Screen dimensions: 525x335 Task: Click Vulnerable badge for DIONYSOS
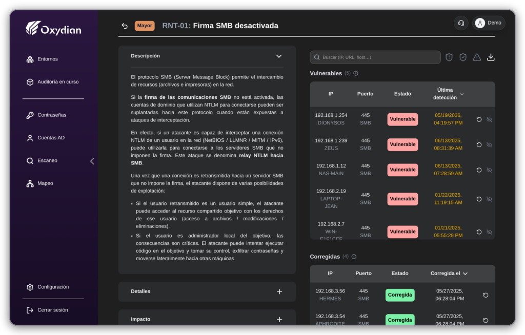tap(402, 119)
